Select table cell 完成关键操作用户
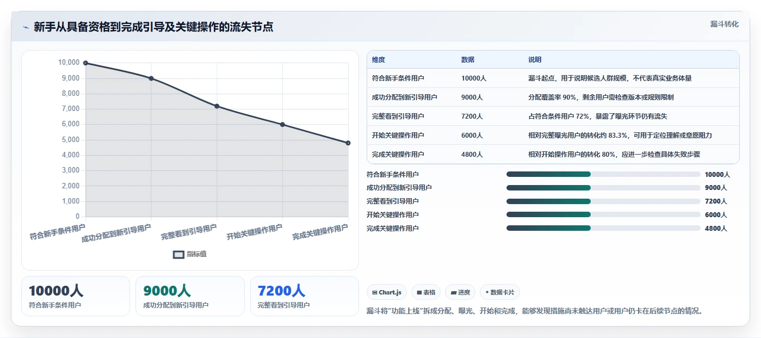The height and width of the screenshot is (338, 761). [398, 155]
